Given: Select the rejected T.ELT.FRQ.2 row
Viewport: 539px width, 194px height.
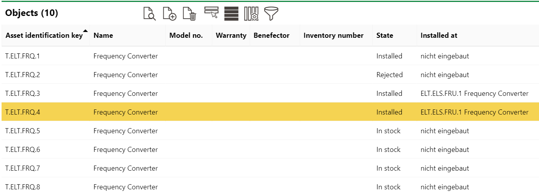Looking at the screenshot, I should point(23,75).
